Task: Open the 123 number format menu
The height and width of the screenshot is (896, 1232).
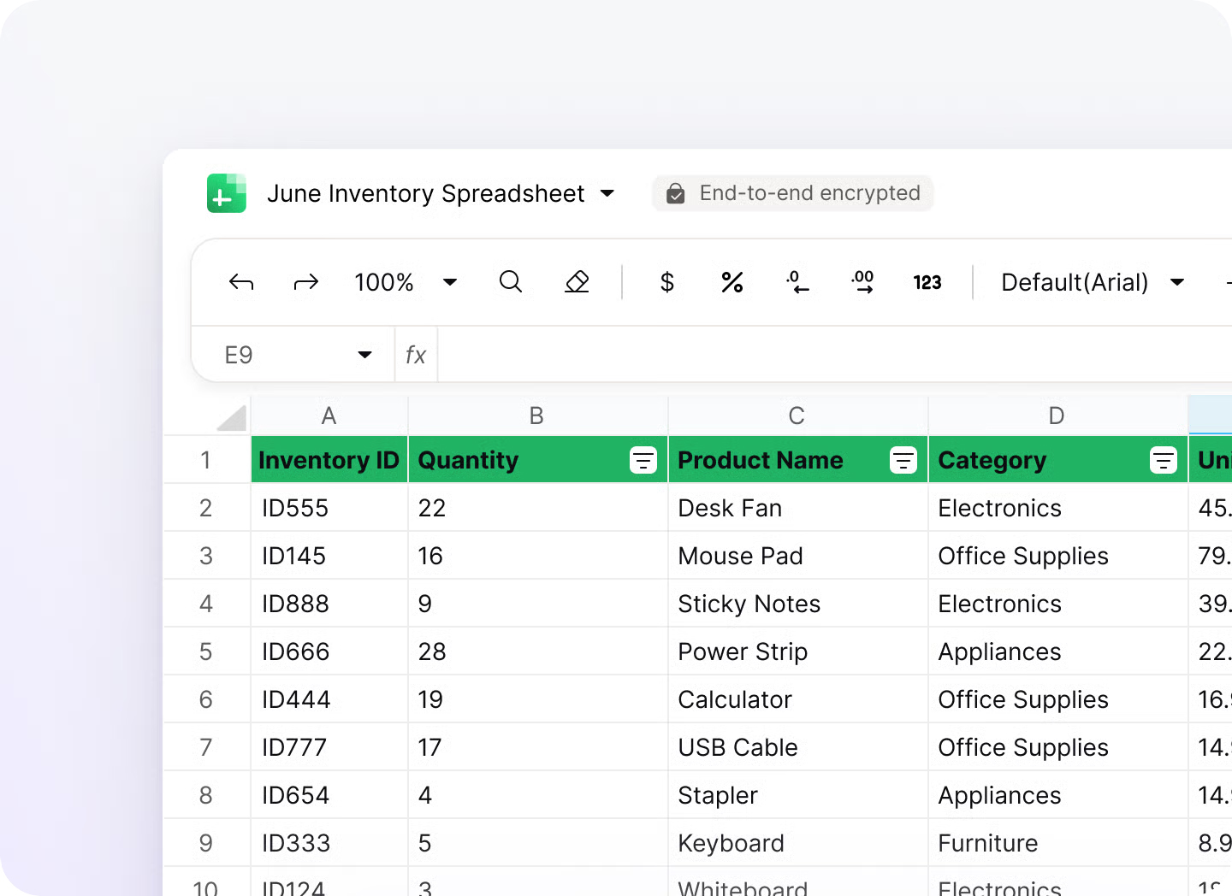Action: coord(927,282)
